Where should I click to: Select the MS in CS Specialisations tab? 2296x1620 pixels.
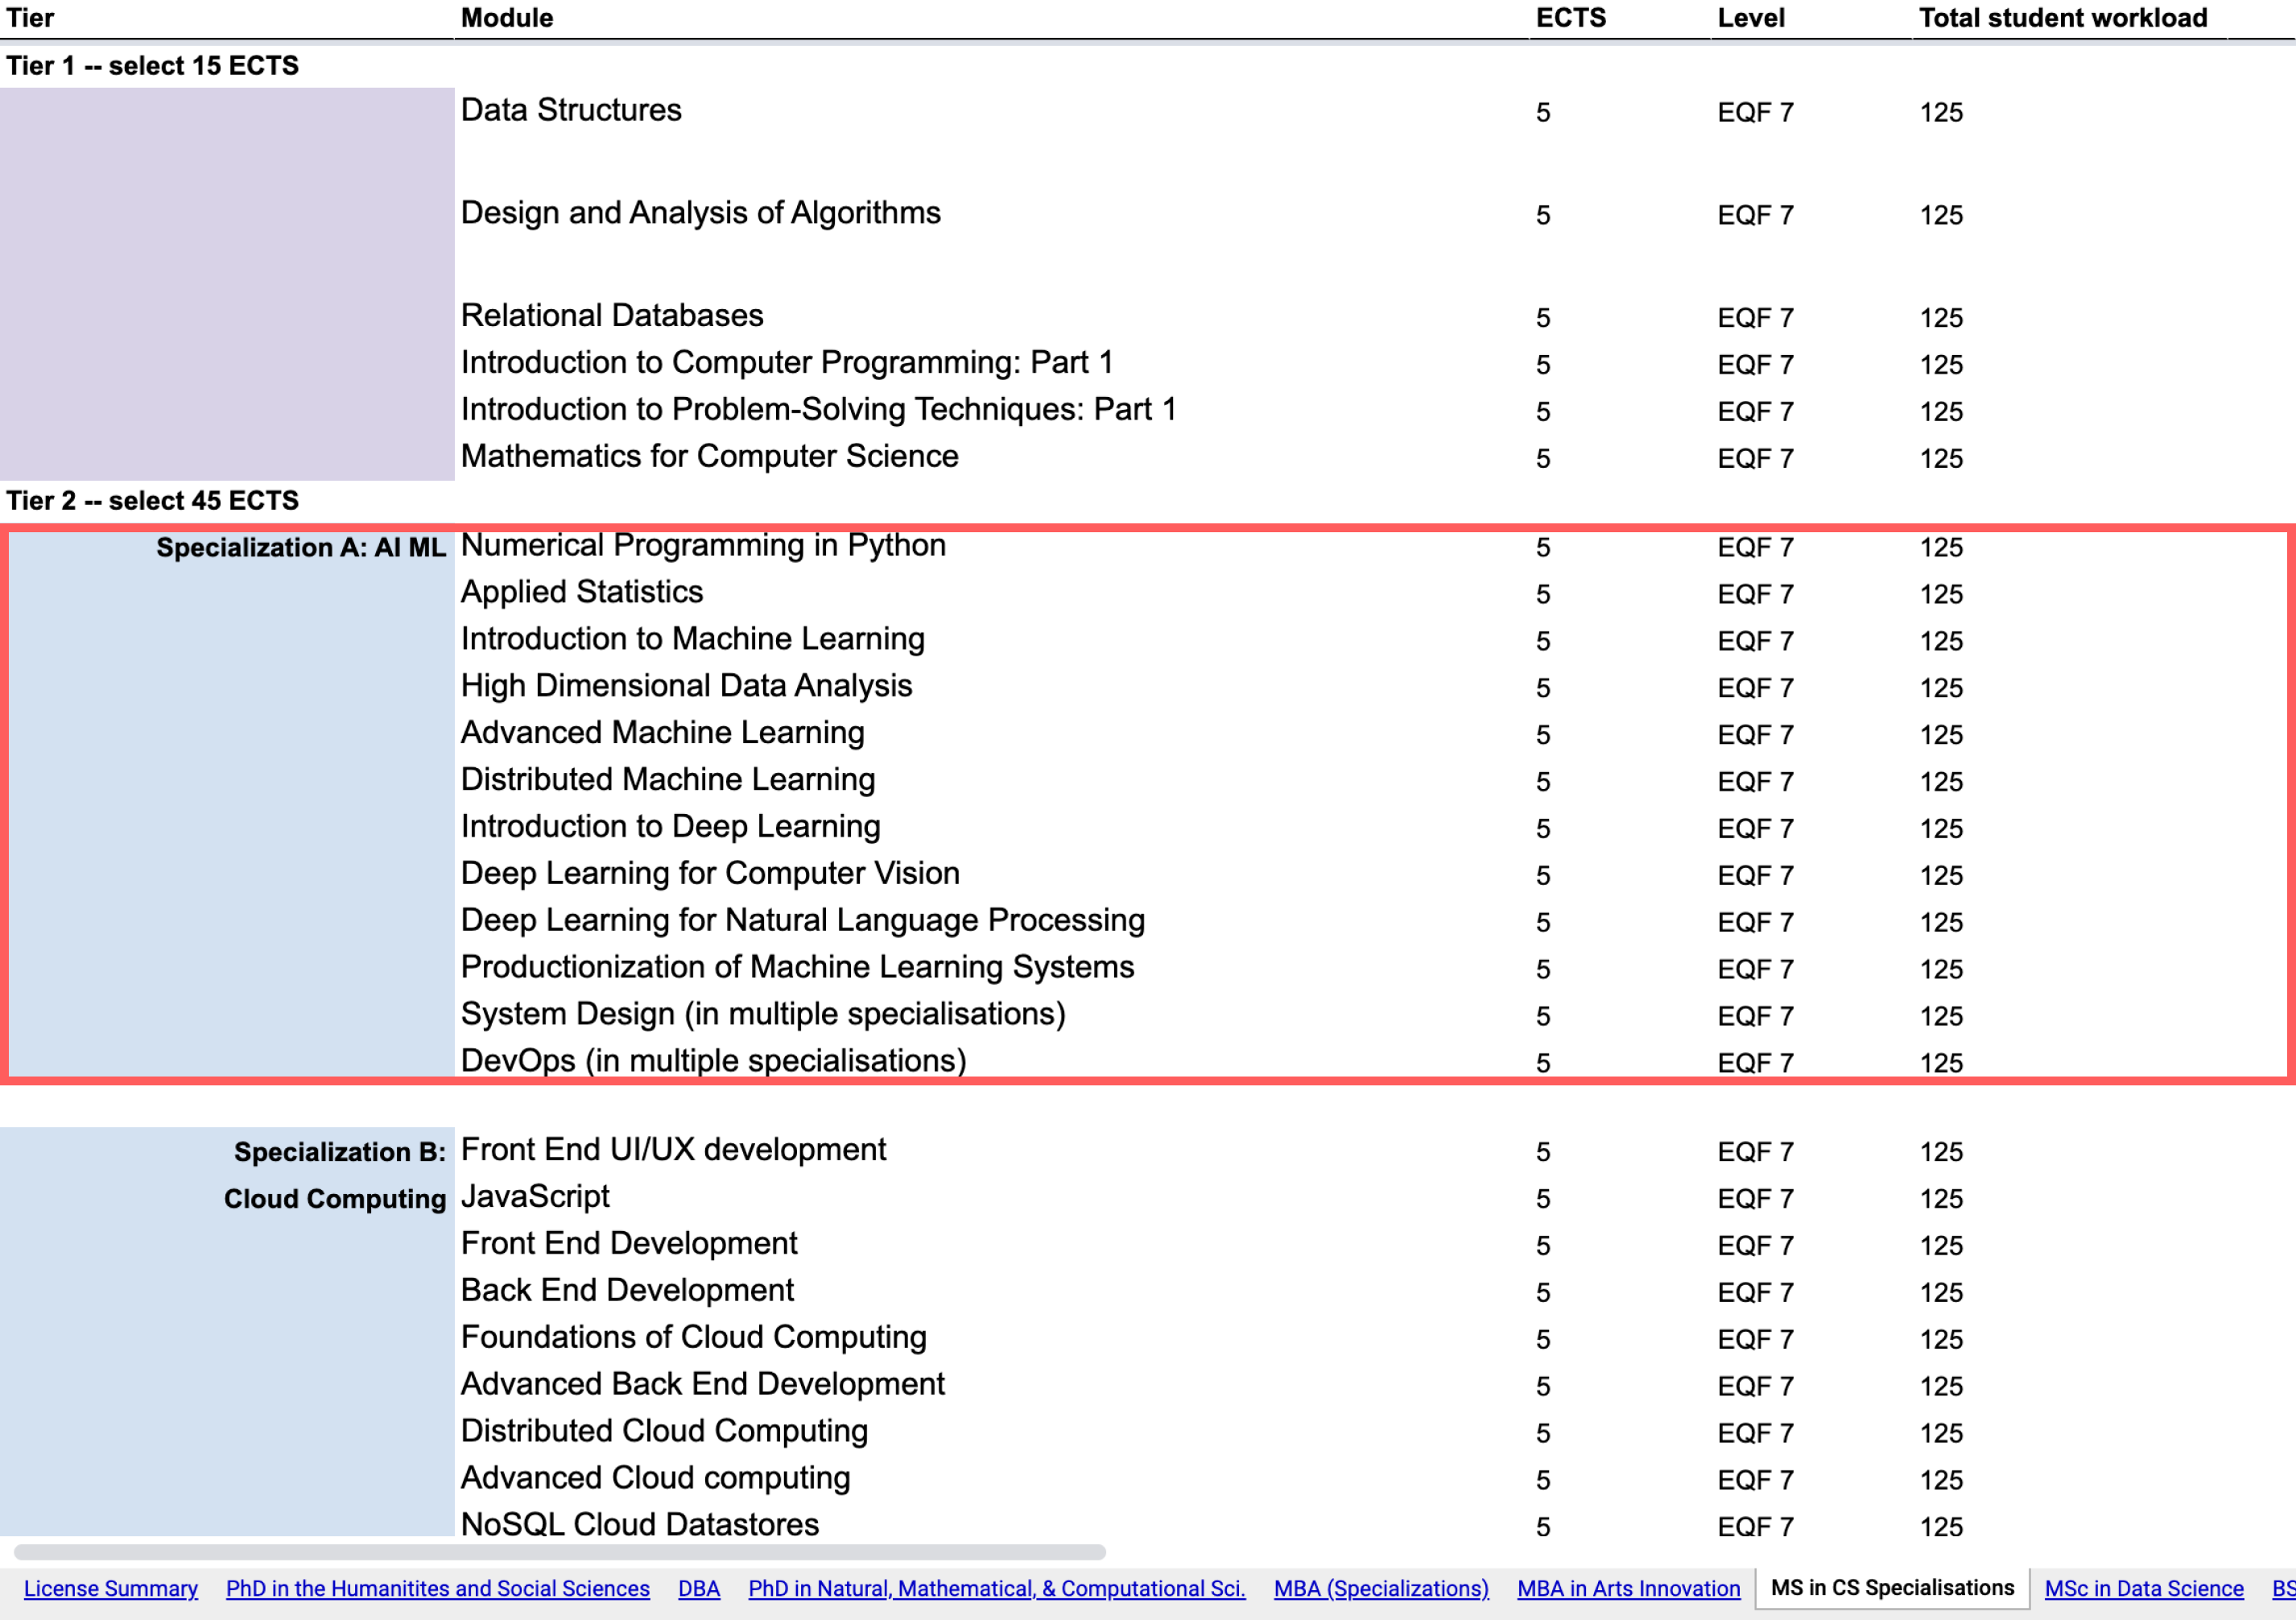click(1891, 1588)
